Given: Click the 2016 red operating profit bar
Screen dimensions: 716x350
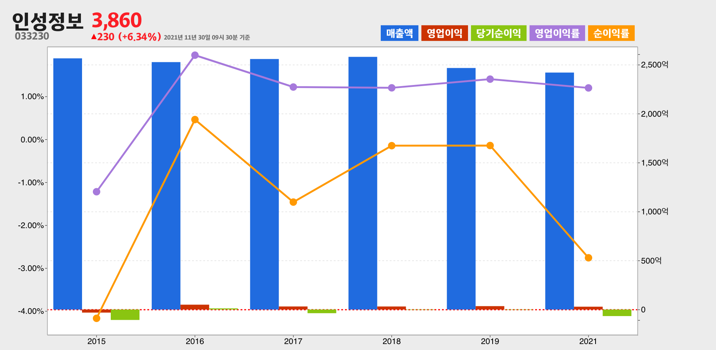Looking at the screenshot, I should point(195,307).
